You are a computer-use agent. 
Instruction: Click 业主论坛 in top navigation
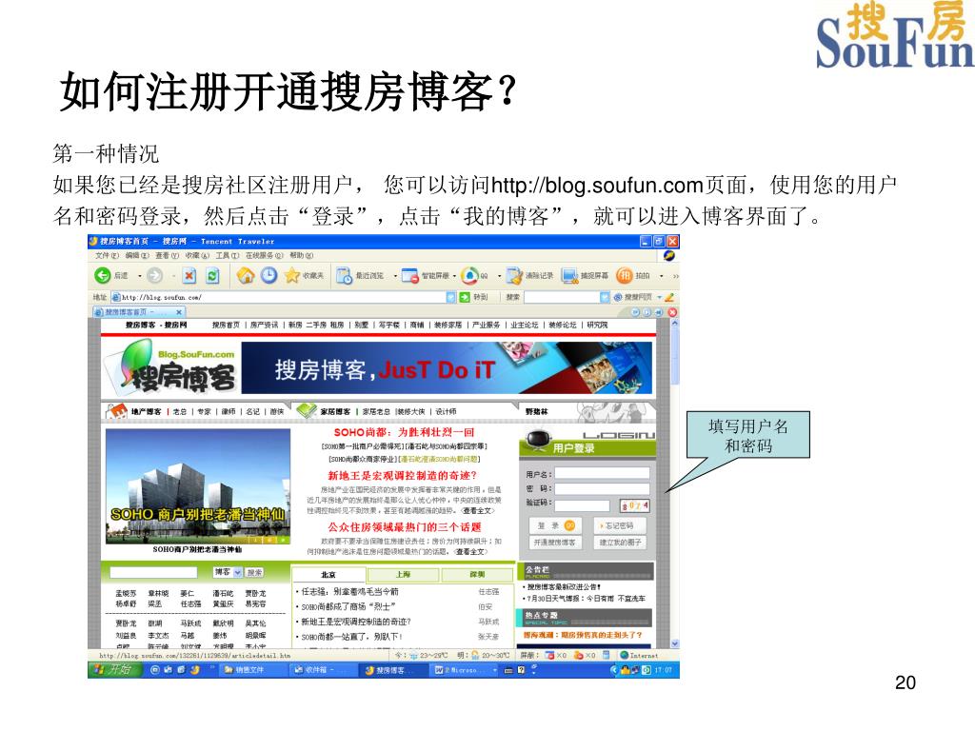(525, 326)
